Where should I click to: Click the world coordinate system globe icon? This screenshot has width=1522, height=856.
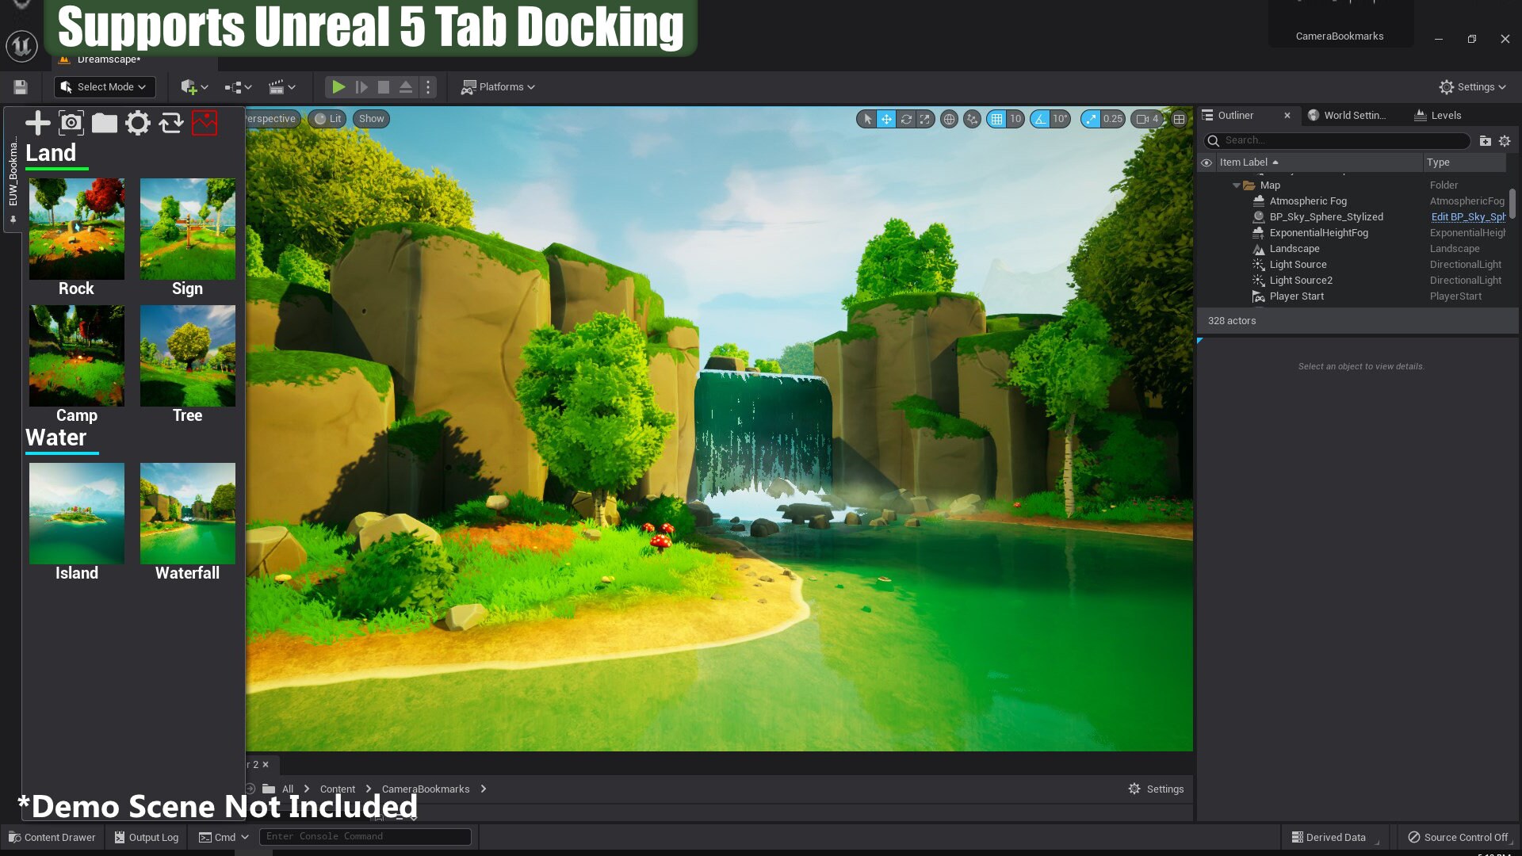pos(949,119)
